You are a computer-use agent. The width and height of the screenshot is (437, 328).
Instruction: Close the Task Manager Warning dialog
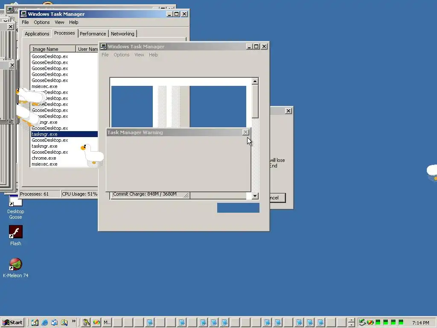pos(245,132)
